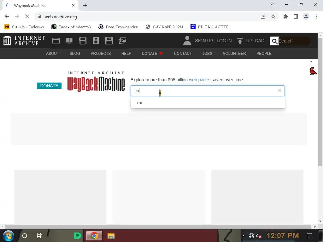Open File Explorer on taskbar
The image size is (323, 242).
[x=111, y=236]
